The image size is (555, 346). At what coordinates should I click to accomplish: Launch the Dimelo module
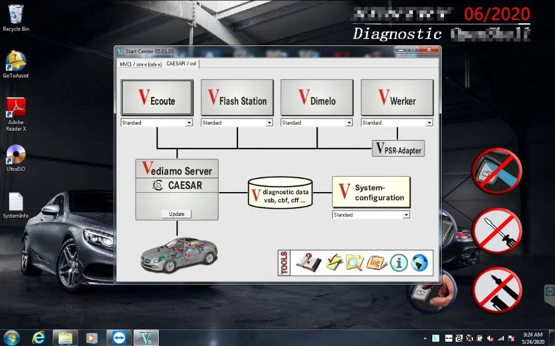click(x=317, y=97)
